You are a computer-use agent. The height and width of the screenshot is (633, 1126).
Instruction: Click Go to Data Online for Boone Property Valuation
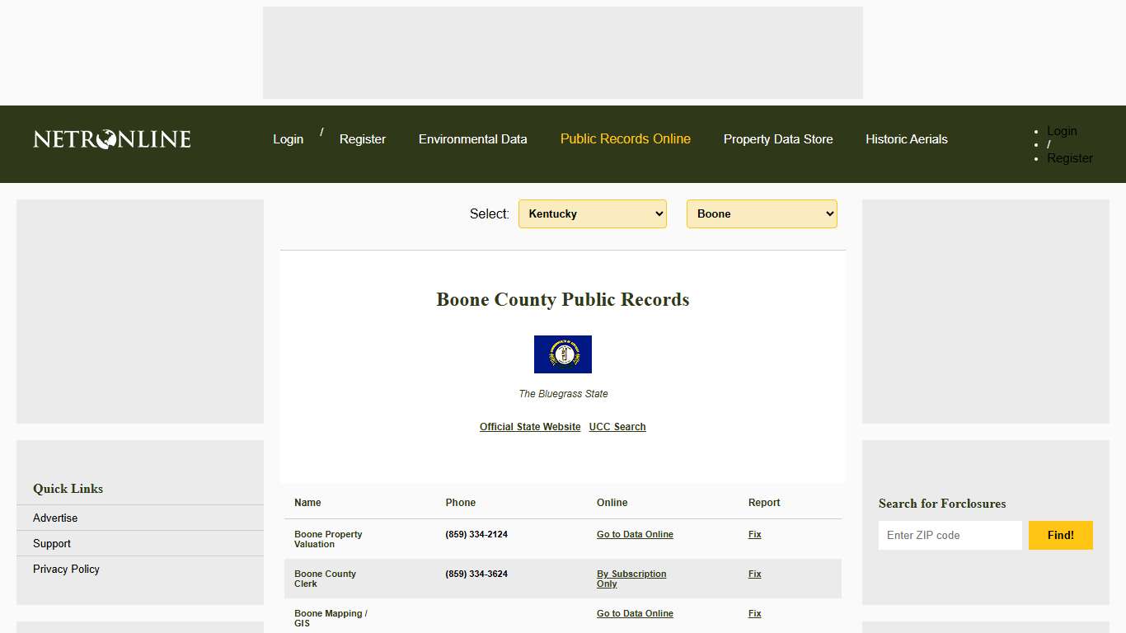(635, 534)
